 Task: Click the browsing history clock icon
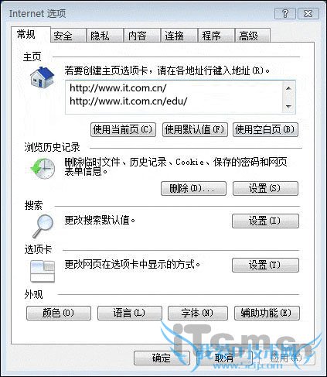click(x=43, y=168)
